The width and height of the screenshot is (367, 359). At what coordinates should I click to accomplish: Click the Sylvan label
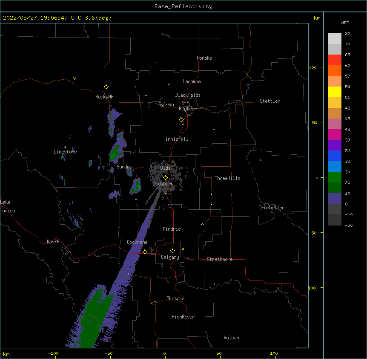[x=166, y=104]
